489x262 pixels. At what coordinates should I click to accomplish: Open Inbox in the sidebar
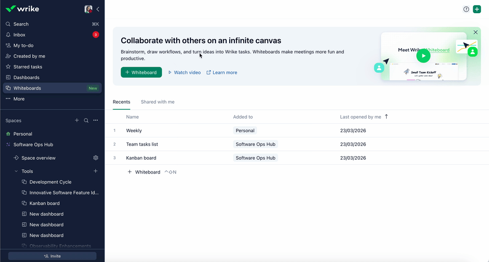19,35
